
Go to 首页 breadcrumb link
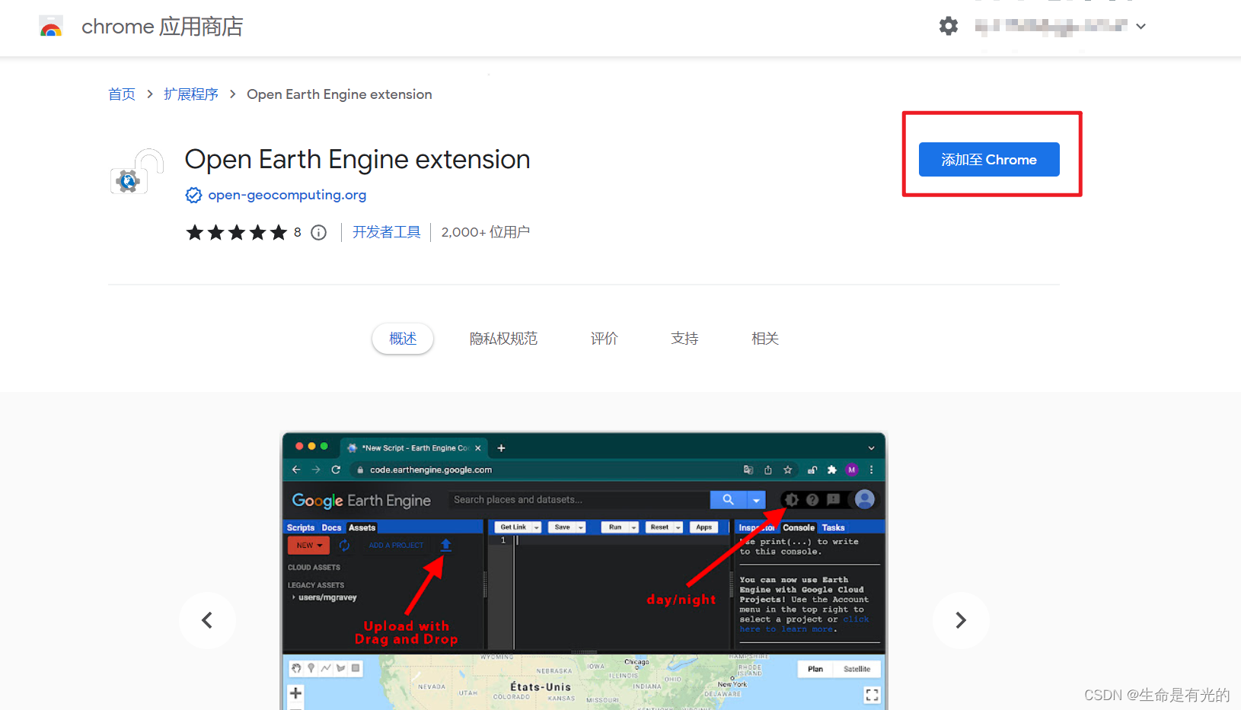click(x=122, y=94)
